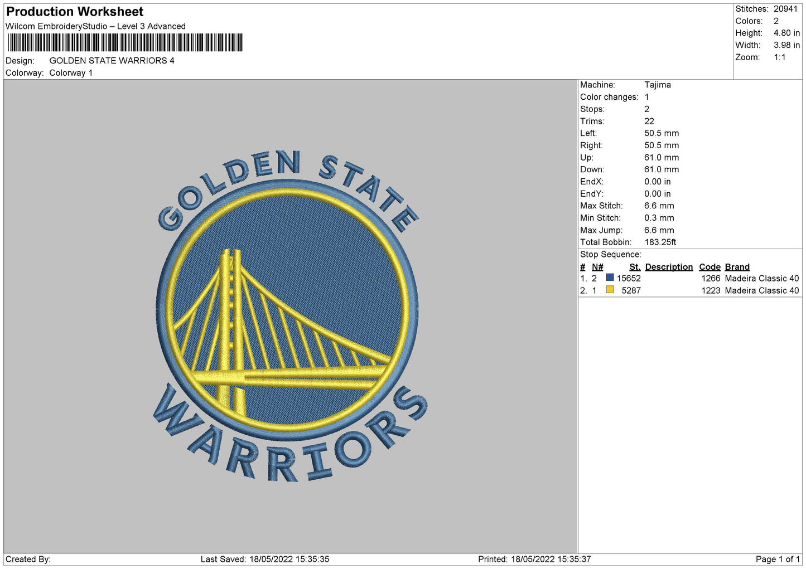Click the blue thread color swatch

[610, 278]
